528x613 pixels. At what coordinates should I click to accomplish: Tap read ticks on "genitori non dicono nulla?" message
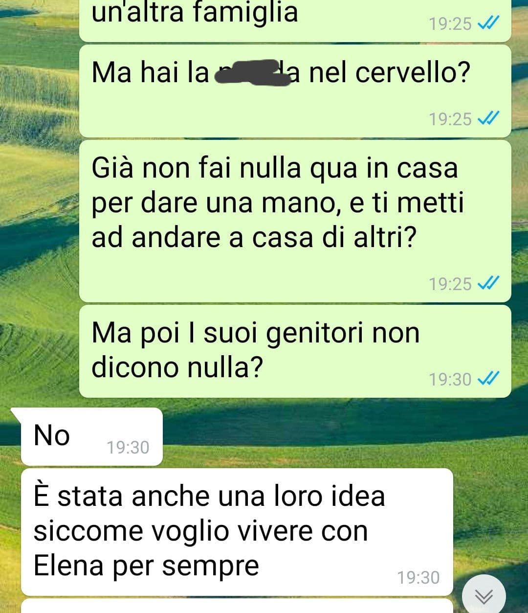[488, 379]
